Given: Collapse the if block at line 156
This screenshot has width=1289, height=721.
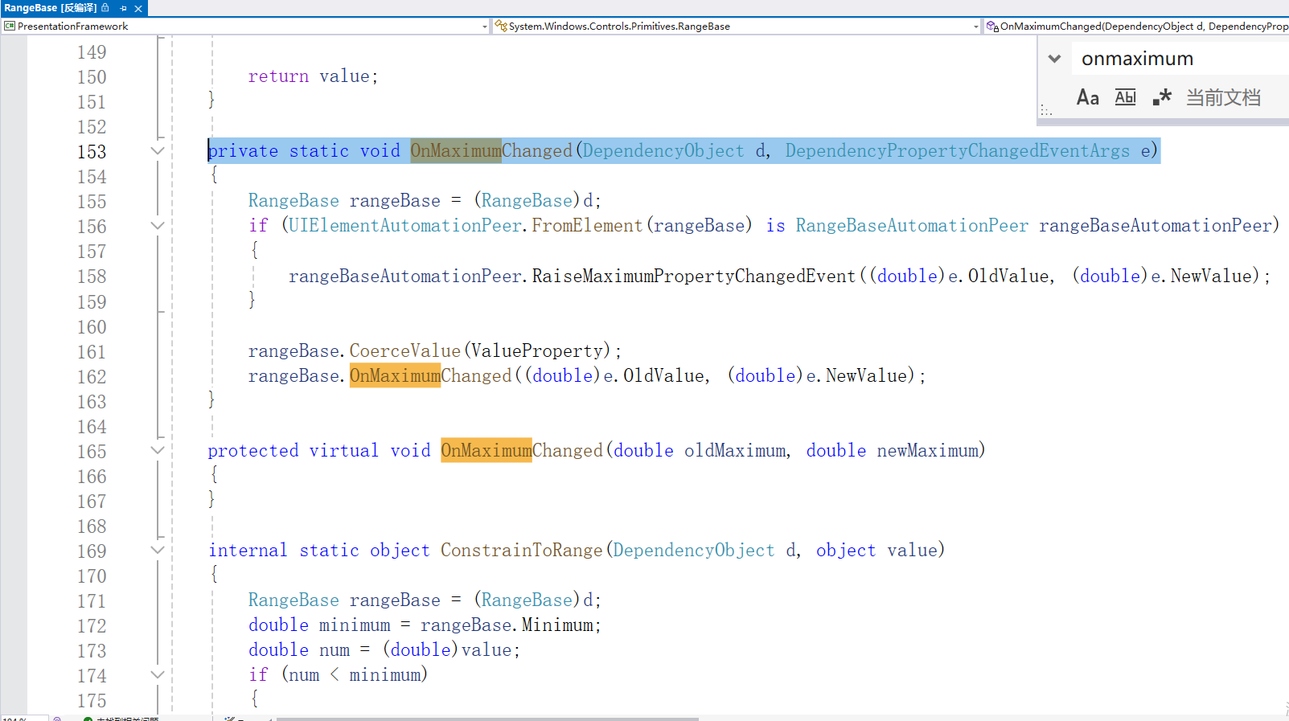Looking at the screenshot, I should coord(158,226).
